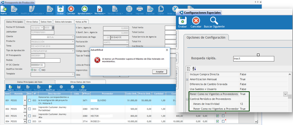Click the Busqueda rápida input field

[x=254, y=59]
